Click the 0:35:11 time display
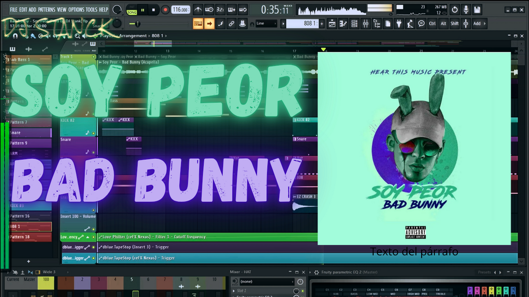The height and width of the screenshot is (297, 529). tap(275, 10)
